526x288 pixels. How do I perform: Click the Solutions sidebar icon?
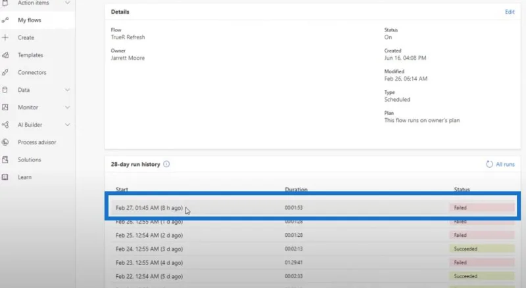click(5, 159)
